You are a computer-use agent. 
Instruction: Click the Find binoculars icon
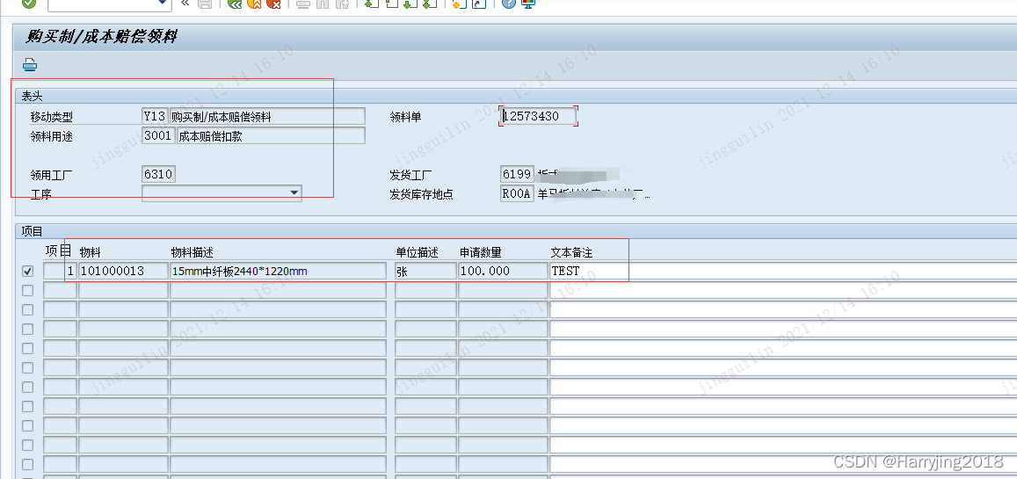323,4
